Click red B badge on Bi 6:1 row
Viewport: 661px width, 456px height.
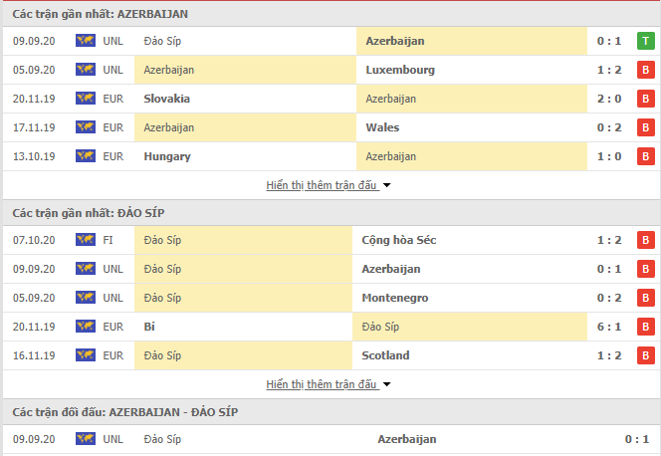[x=645, y=327]
